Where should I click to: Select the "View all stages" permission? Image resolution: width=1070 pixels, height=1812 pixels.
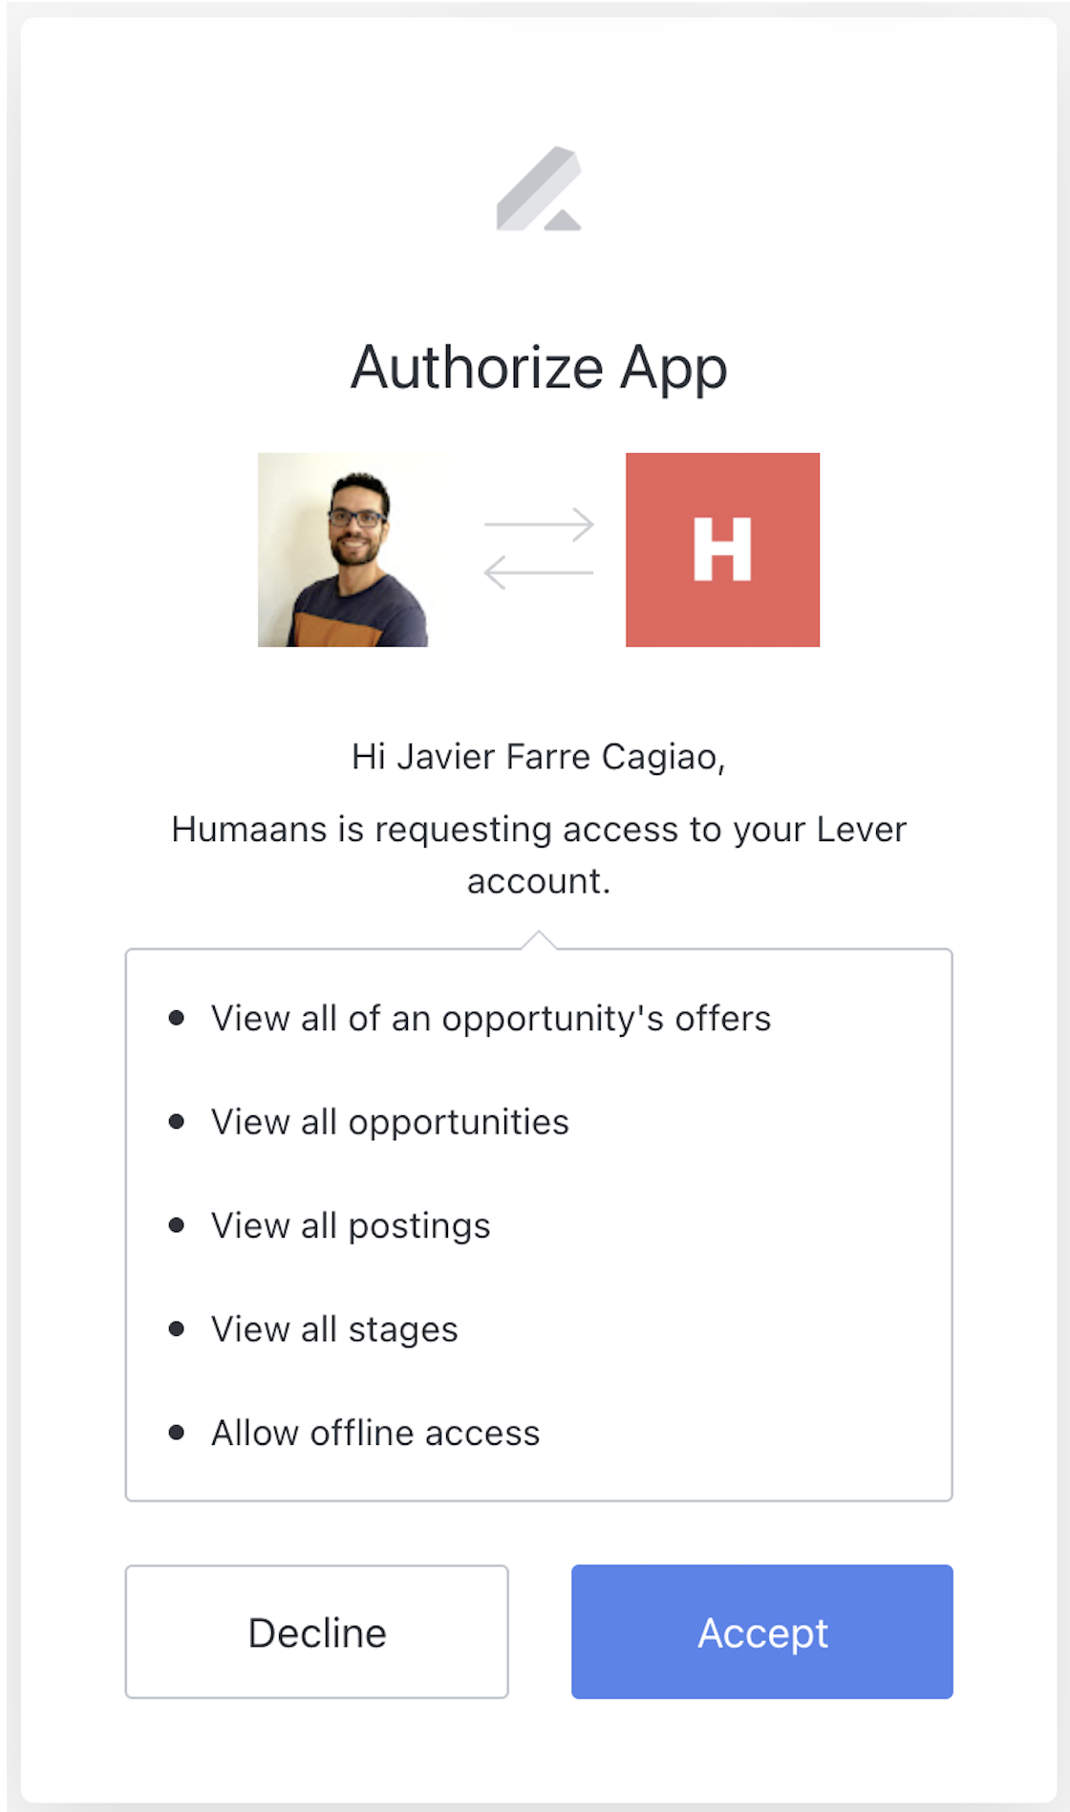(334, 1329)
